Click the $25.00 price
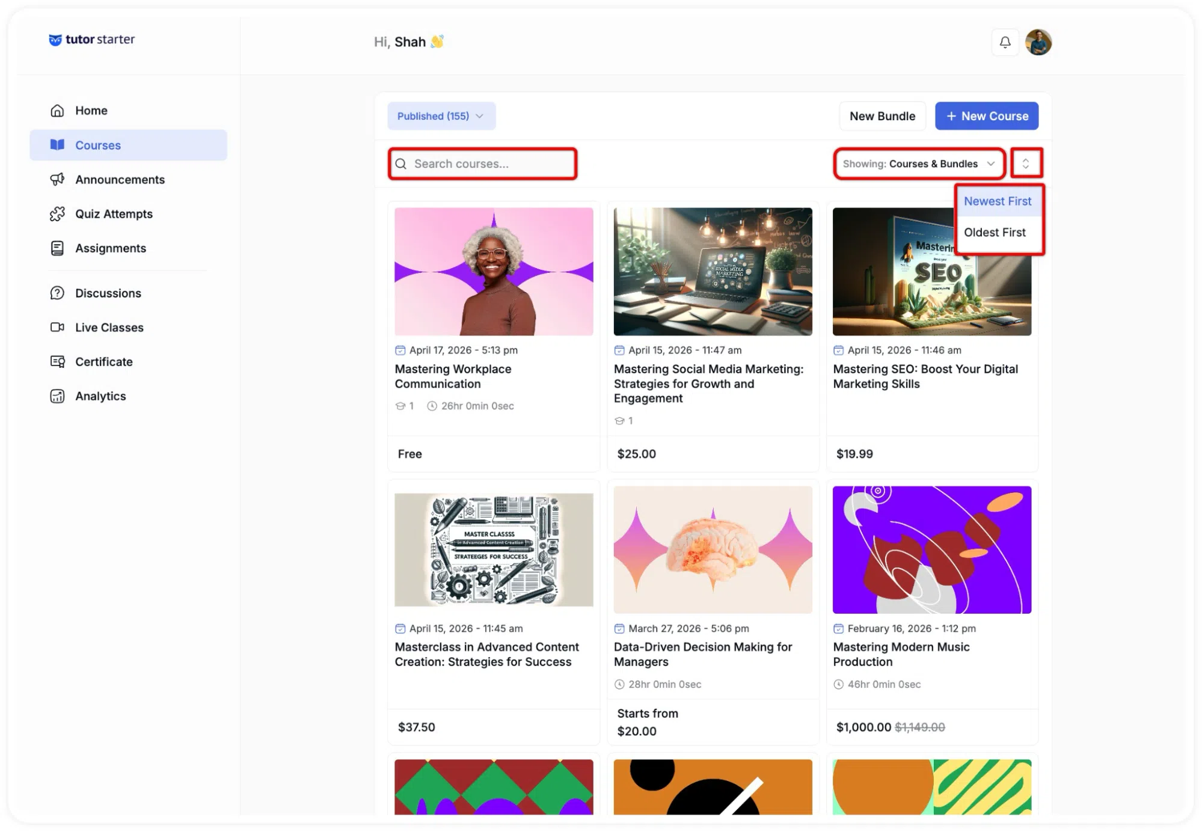This screenshot has height=832, width=1202. (x=636, y=454)
